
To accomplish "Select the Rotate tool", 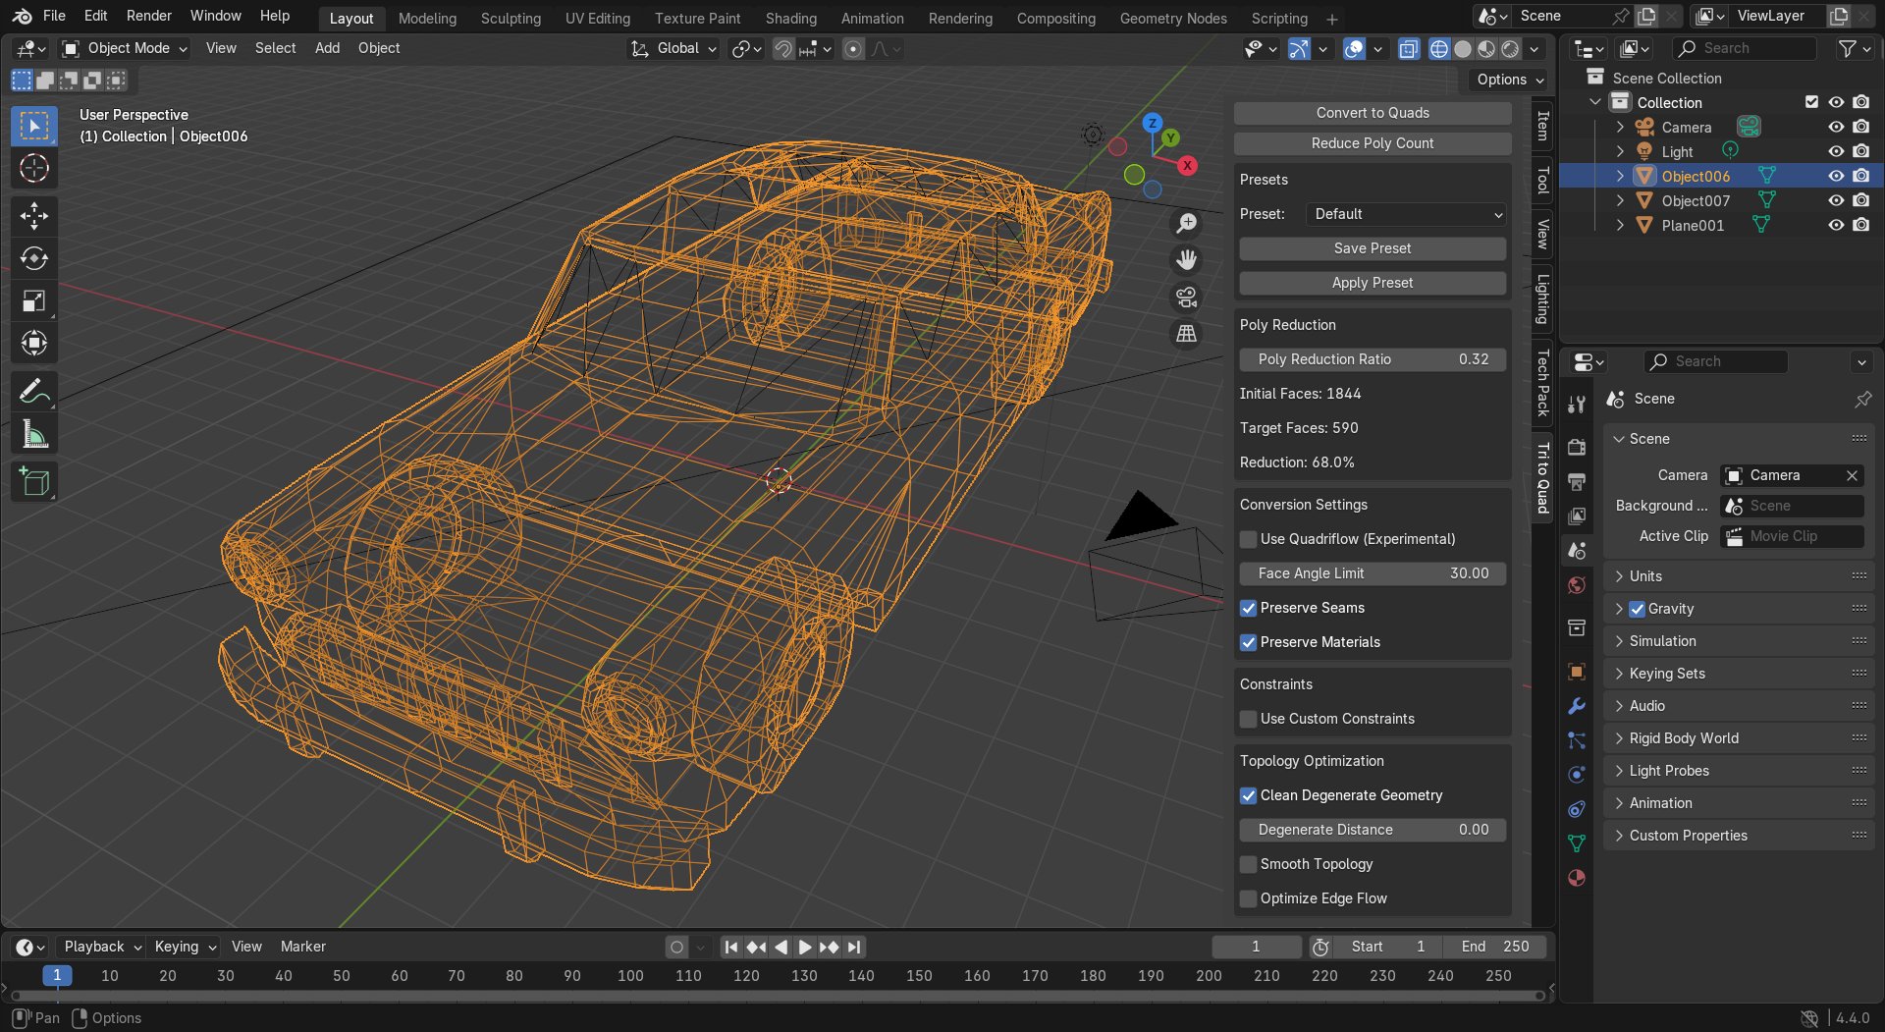I will tap(33, 258).
